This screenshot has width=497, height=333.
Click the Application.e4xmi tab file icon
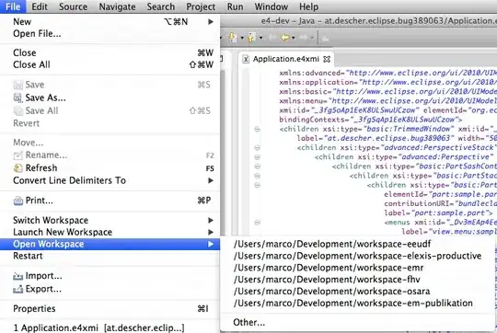pos(246,59)
